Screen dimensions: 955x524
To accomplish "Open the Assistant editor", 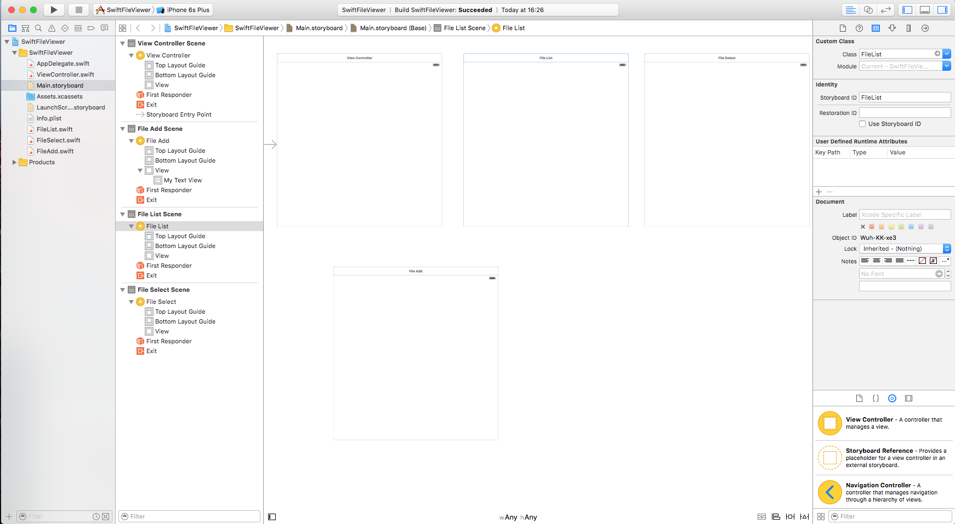I will [x=868, y=10].
